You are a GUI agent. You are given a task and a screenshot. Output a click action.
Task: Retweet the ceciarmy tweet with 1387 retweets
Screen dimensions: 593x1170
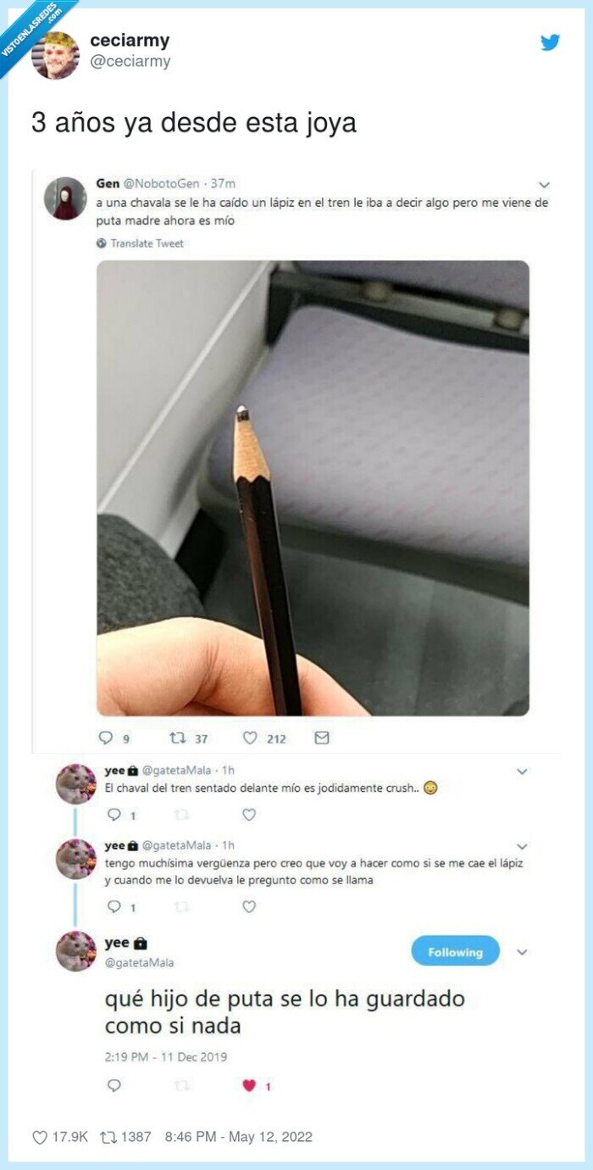(109, 1137)
